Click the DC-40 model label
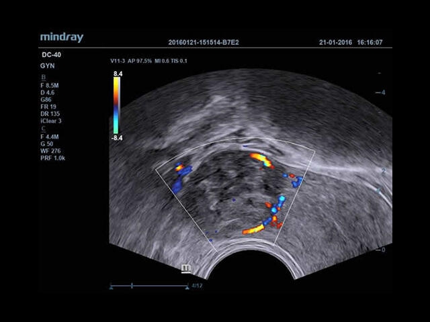This screenshot has height=322, width=430. tap(50, 56)
